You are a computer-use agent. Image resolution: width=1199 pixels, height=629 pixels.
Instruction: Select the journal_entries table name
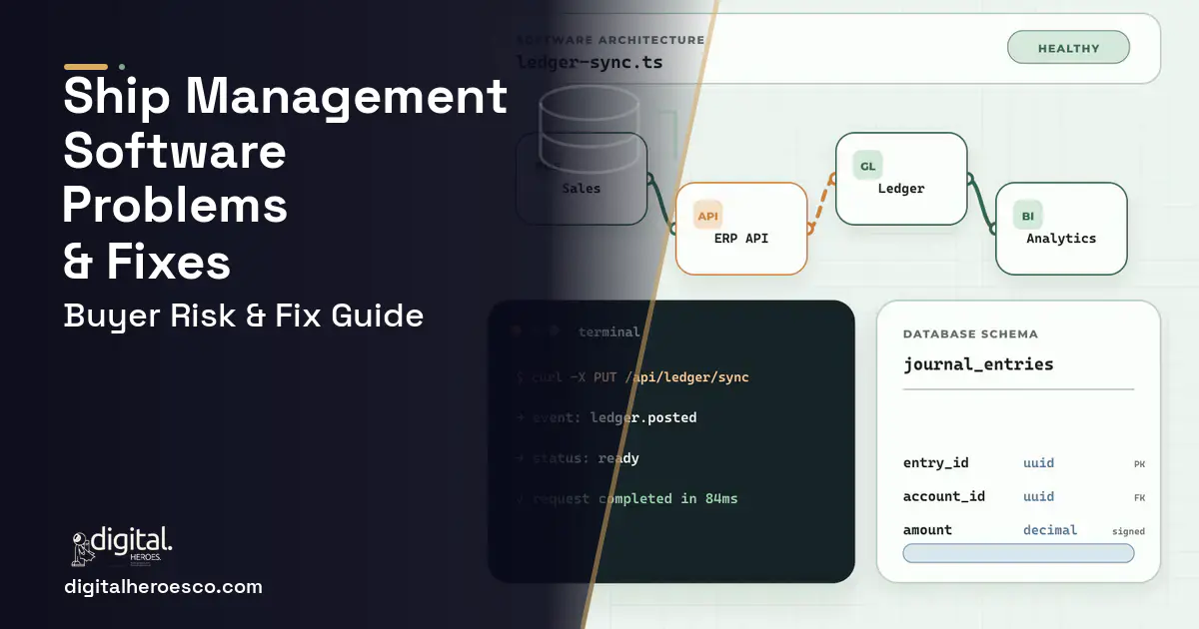(978, 364)
